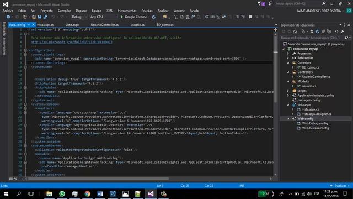Start debugging with the green play arrow
The width and height of the screenshot is (353, 199).
coord(122,17)
